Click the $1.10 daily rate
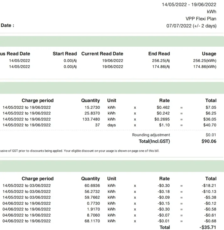This screenshot has height=230, width=224. coord(163,125)
